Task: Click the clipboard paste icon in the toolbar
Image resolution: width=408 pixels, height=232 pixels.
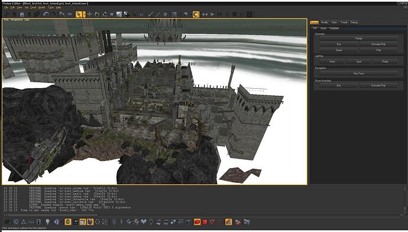Action: (x=22, y=14)
